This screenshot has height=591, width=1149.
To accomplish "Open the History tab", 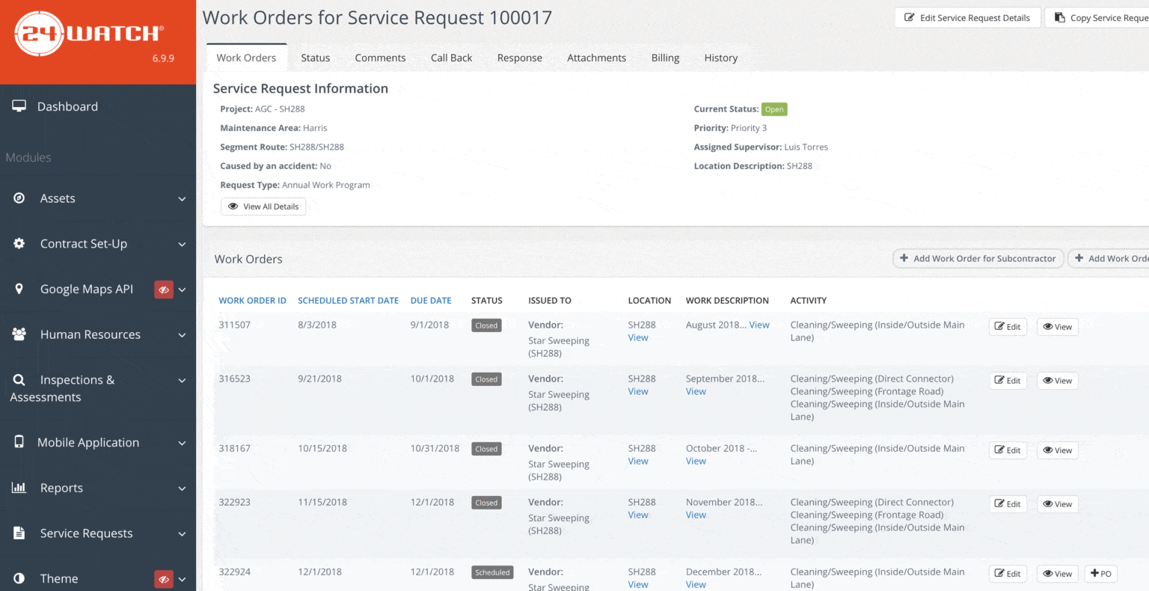I will point(720,58).
